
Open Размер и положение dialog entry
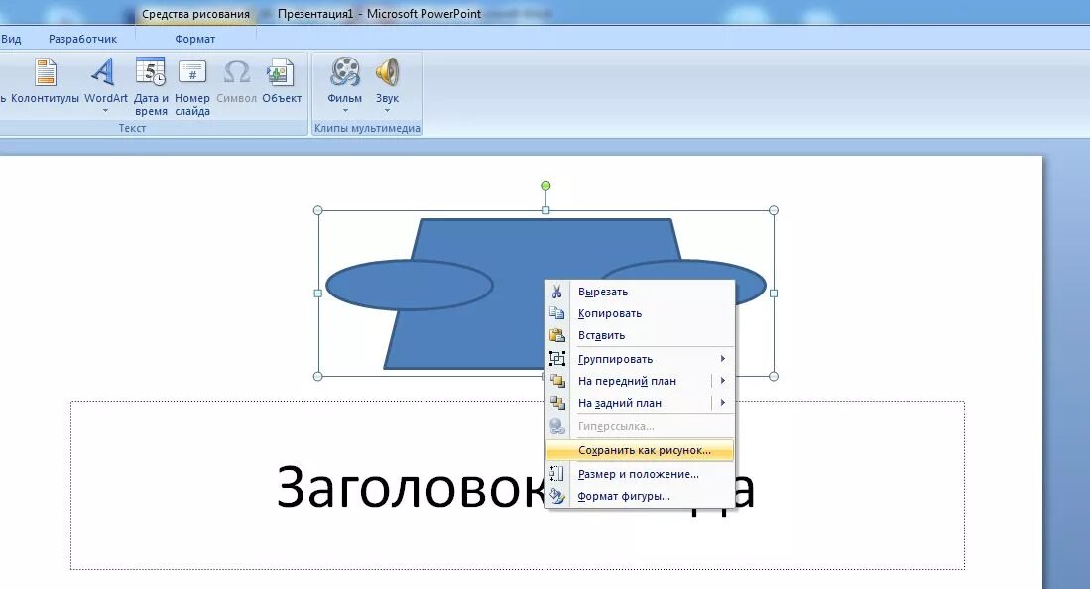[640, 474]
